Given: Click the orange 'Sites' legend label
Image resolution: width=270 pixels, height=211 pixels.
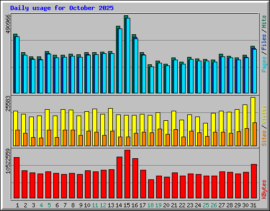Looking at the screenshot, I should (264, 138).
